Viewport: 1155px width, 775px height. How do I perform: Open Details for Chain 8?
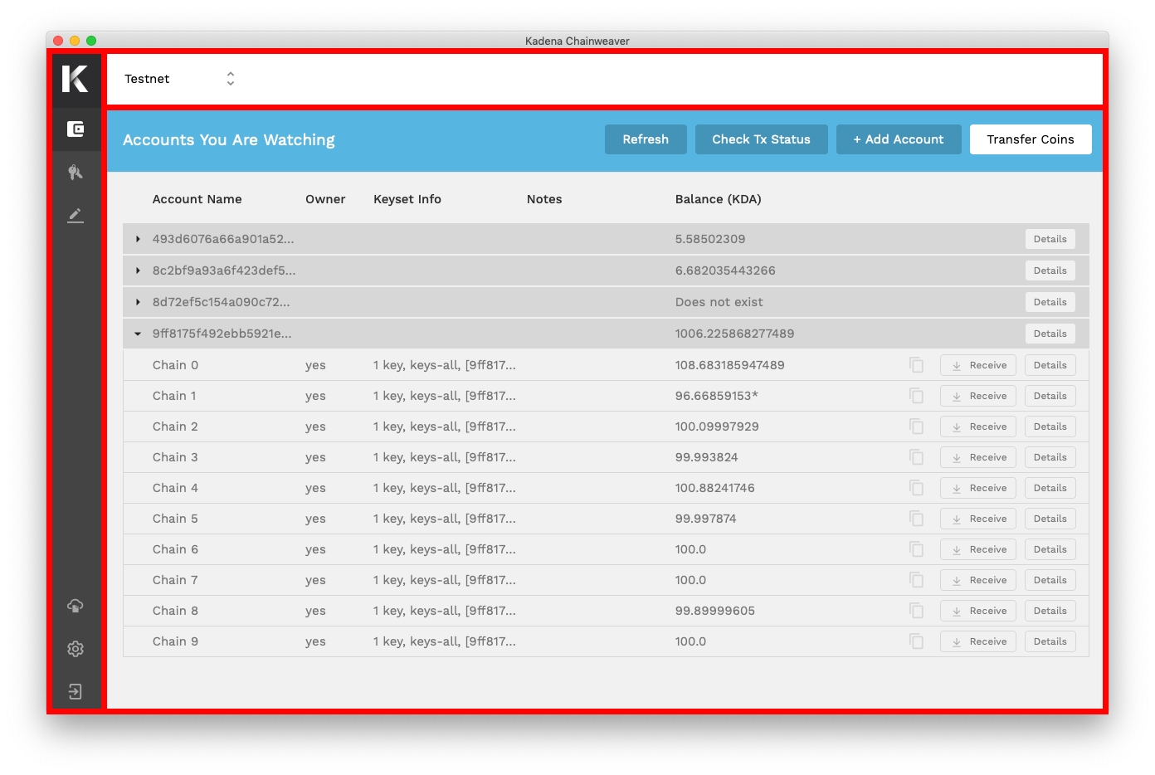coord(1050,611)
